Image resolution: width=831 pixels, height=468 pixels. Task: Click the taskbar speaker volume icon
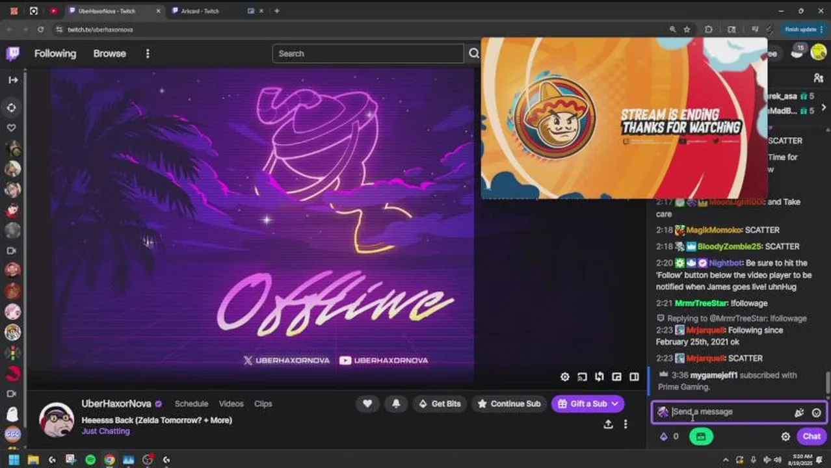778,460
